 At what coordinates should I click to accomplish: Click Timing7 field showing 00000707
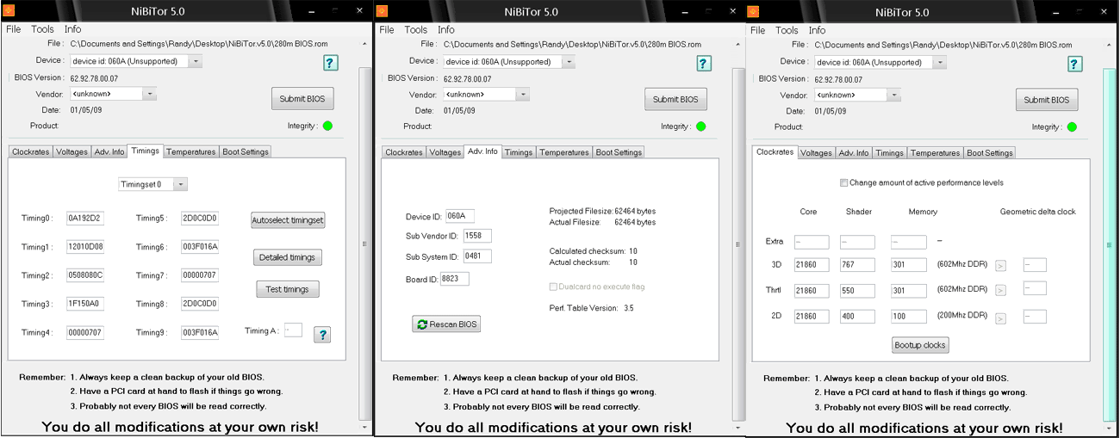200,275
